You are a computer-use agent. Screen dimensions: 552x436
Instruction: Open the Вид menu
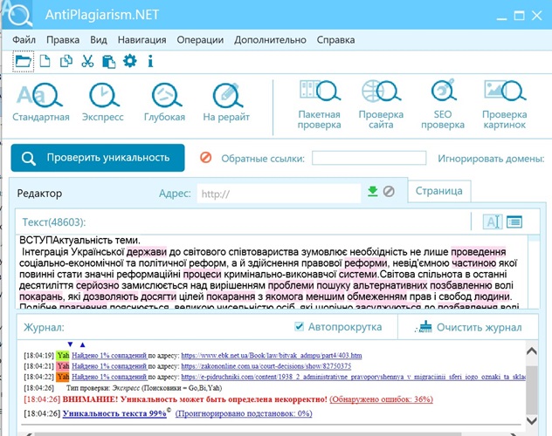click(99, 40)
